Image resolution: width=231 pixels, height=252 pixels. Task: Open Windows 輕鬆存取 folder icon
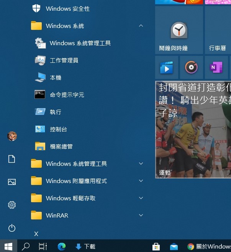click(x=36, y=198)
